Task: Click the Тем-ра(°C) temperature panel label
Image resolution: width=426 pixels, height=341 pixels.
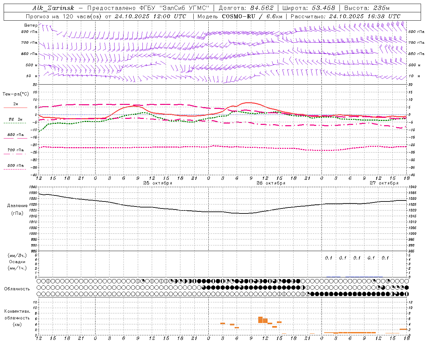Action: tap(16, 94)
